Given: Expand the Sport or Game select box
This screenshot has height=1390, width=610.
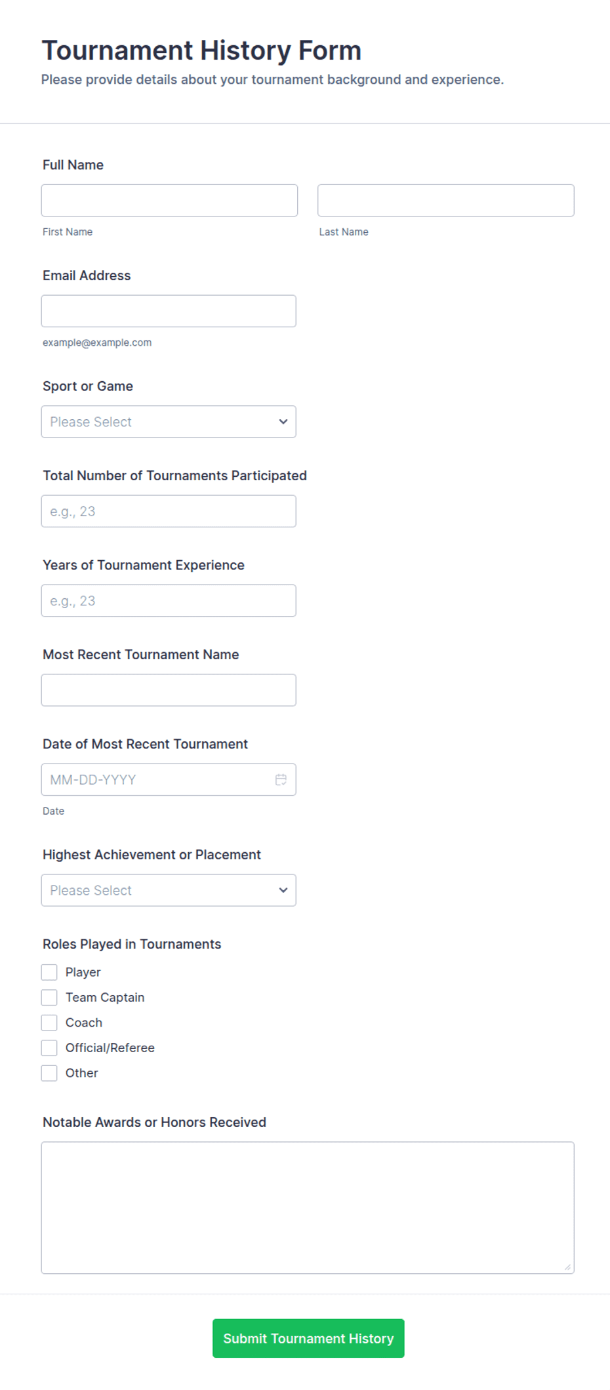Looking at the screenshot, I should (x=169, y=422).
